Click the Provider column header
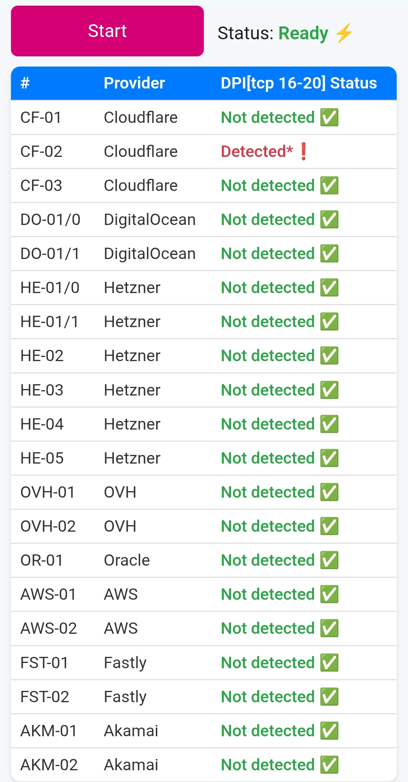Screen dimensions: 408x782 tap(134, 83)
